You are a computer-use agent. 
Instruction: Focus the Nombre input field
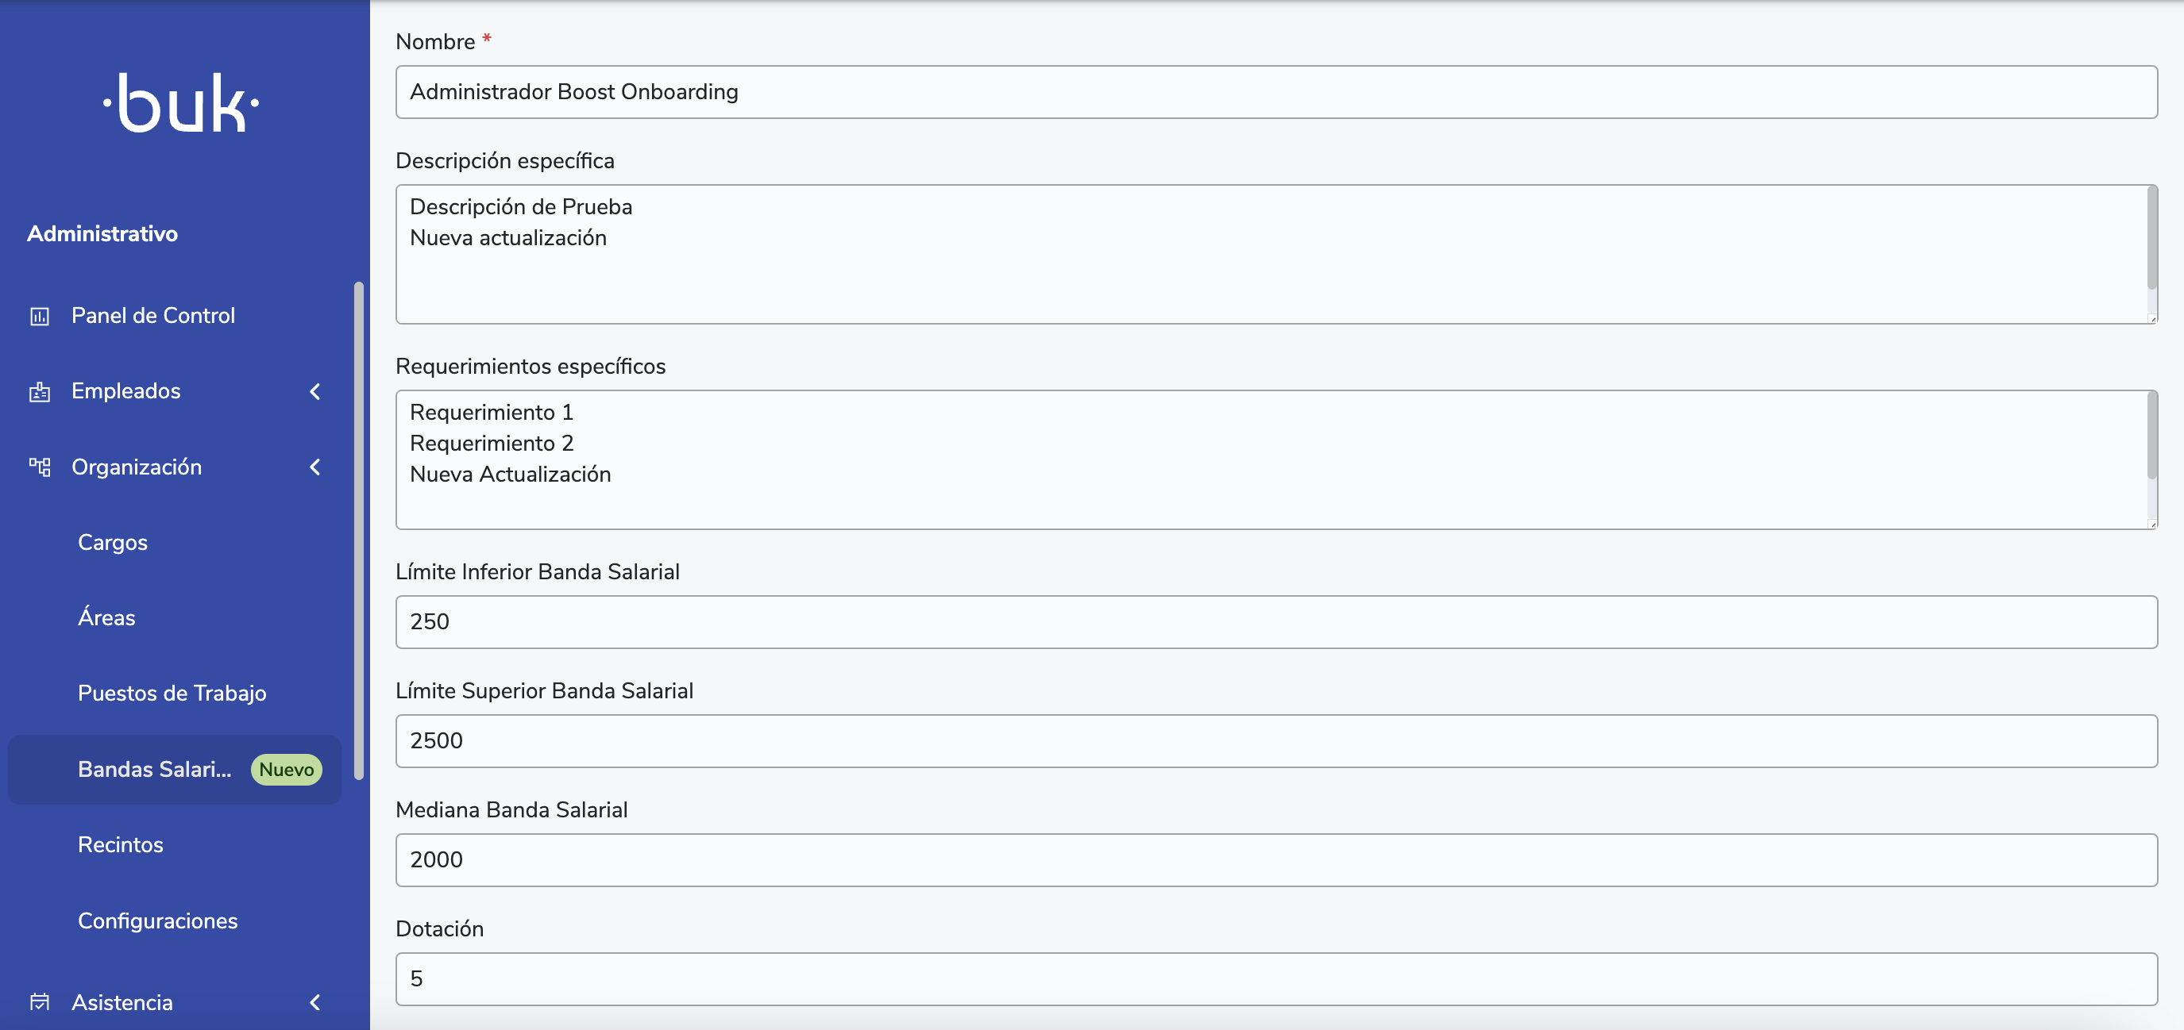point(1276,92)
